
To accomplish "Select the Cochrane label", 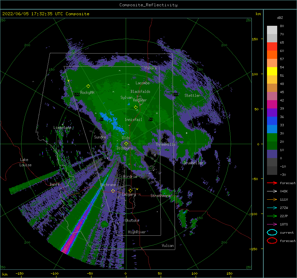I will pos(108,185).
